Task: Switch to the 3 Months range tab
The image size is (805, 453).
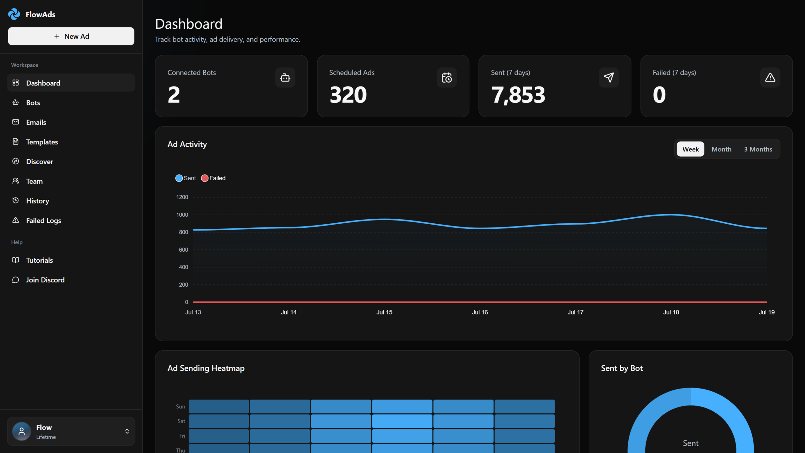Action: [x=758, y=149]
